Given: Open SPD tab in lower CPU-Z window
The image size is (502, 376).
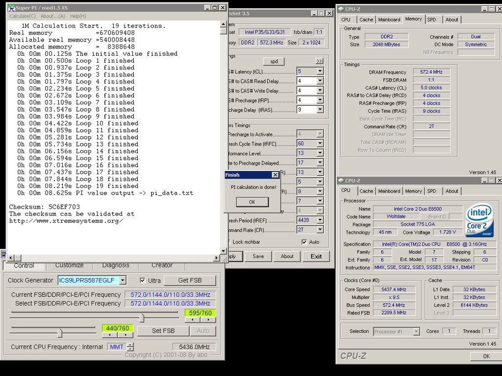Looking at the screenshot, I should point(431,191).
